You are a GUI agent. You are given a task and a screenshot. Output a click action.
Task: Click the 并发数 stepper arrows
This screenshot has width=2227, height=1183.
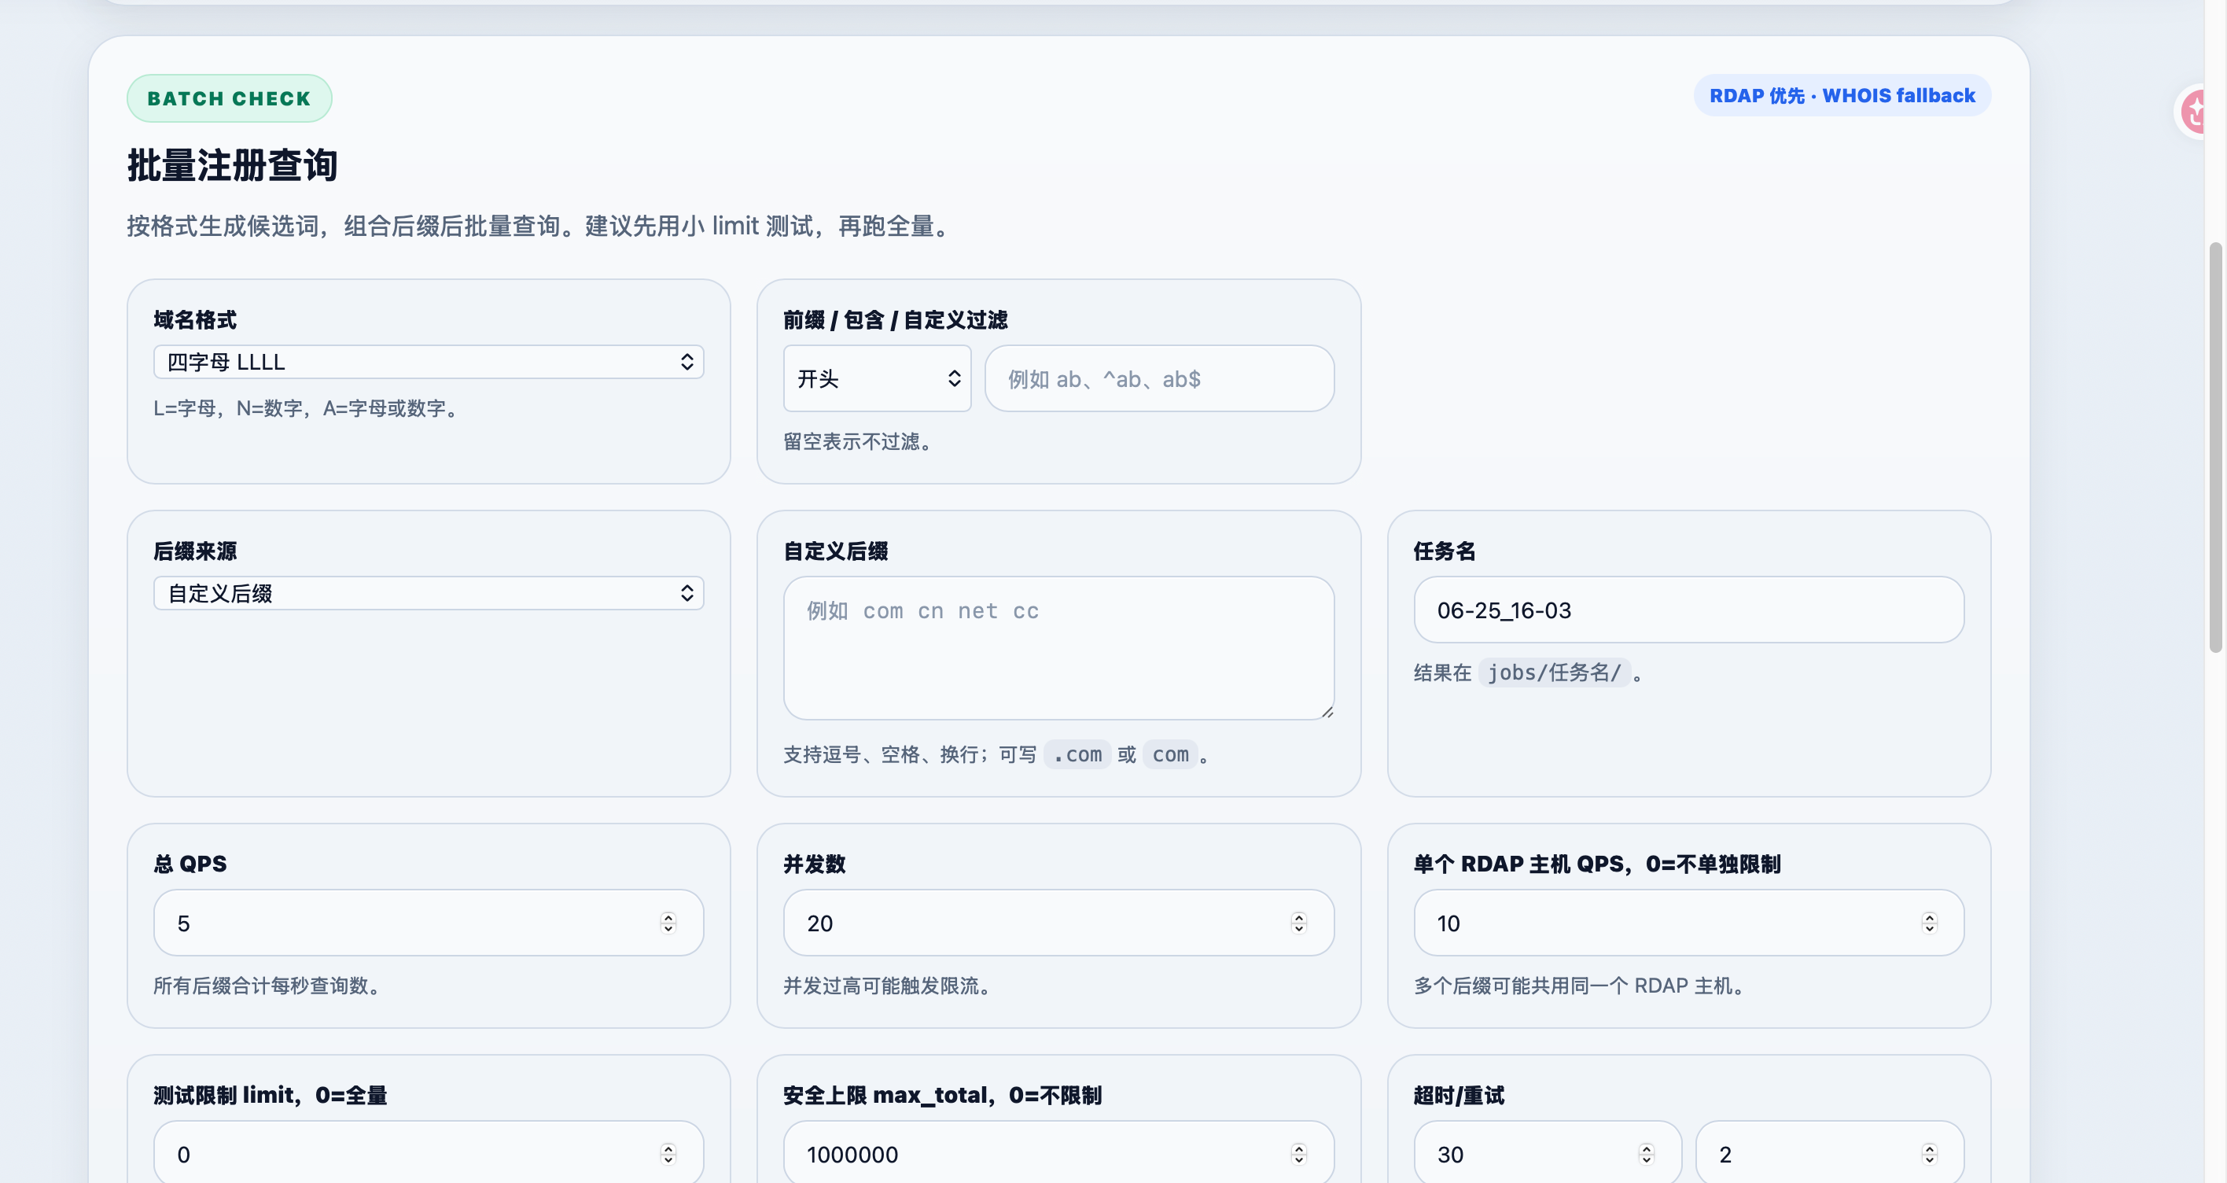pos(1298,923)
